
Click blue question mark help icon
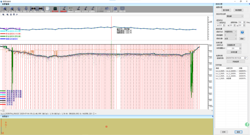coord(242,32)
